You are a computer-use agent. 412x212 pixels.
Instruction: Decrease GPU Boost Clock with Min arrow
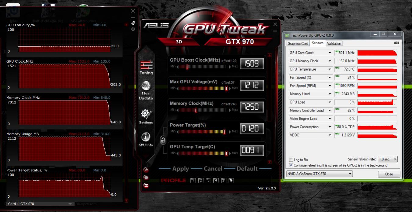tap(177, 67)
